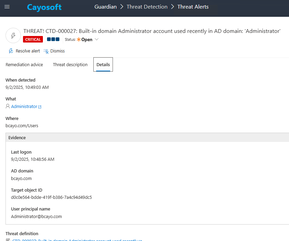This screenshot has width=289, height=241.
Task: Click the orange Open status asterisk icon
Action: click(x=79, y=39)
